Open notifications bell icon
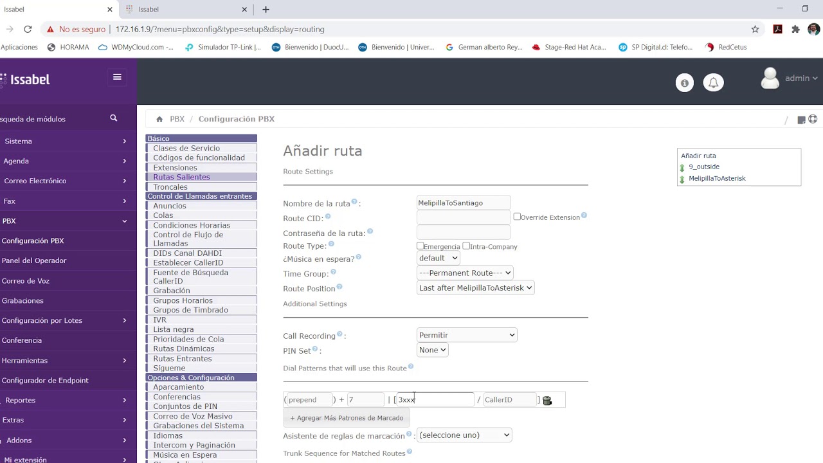This screenshot has height=463, width=823. [x=714, y=83]
